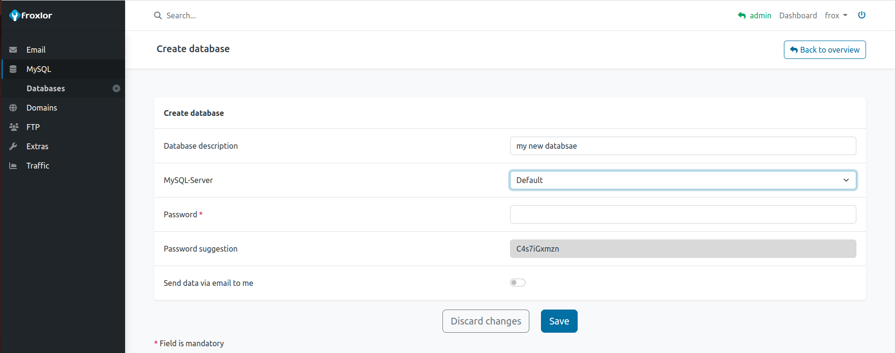Click the Domains globe icon
Viewport: 895px width, 353px height.
coord(13,108)
